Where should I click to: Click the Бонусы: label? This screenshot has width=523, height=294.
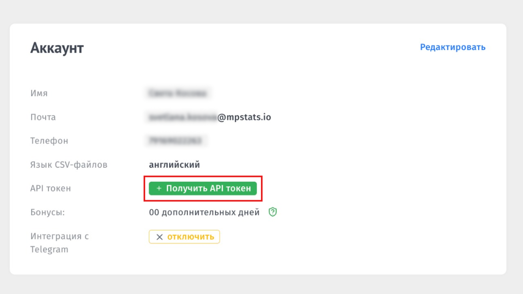[x=48, y=213]
